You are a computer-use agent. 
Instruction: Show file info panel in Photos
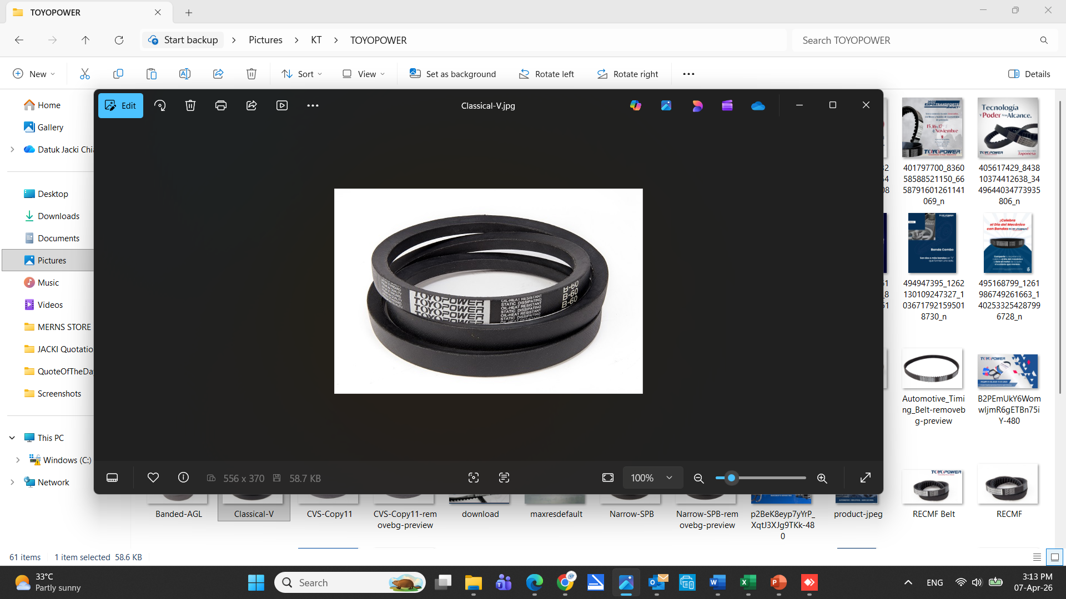pos(183,478)
